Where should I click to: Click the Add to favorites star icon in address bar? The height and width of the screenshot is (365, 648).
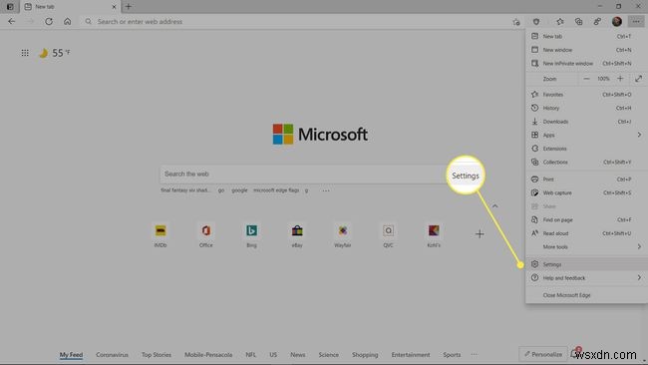point(516,22)
